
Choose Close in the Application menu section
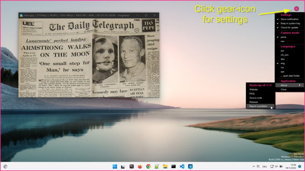[x=290, y=90]
